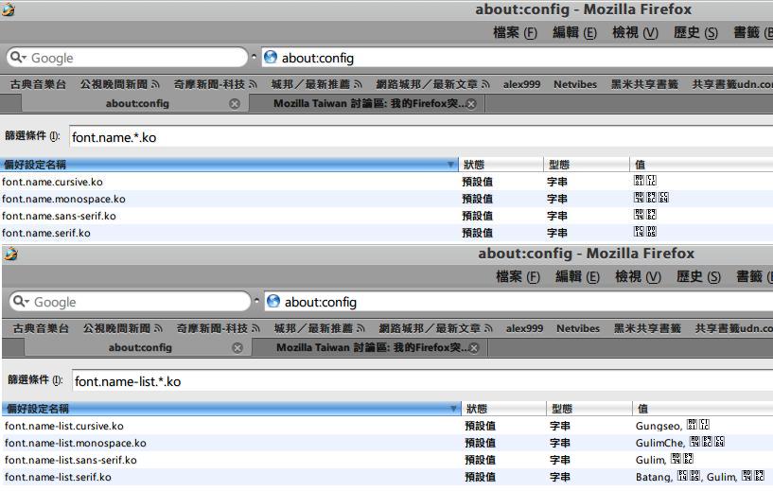This screenshot has height=491, width=773.
Task: Open 檔案 (F) menu in upper window
Action: 515,32
